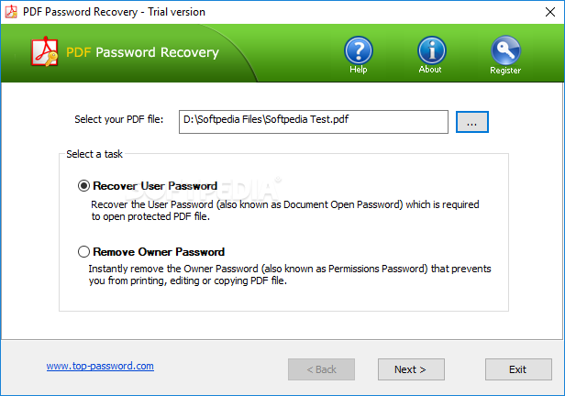Click the title bar application icon

tap(11, 12)
